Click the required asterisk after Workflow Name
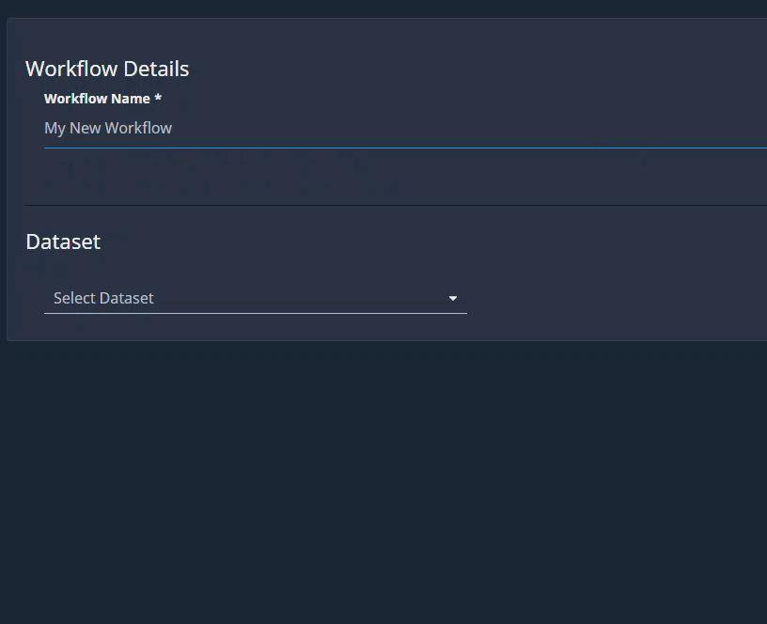Image resolution: width=767 pixels, height=624 pixels. [x=158, y=99]
